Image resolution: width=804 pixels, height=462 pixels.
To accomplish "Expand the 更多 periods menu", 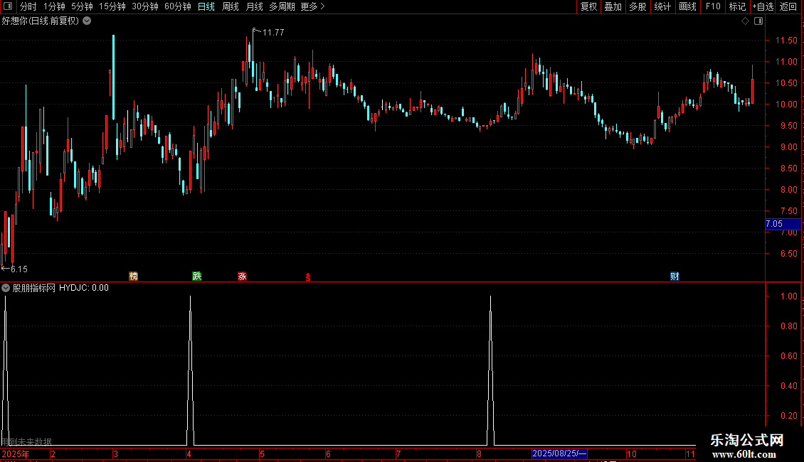I will pos(312,6).
